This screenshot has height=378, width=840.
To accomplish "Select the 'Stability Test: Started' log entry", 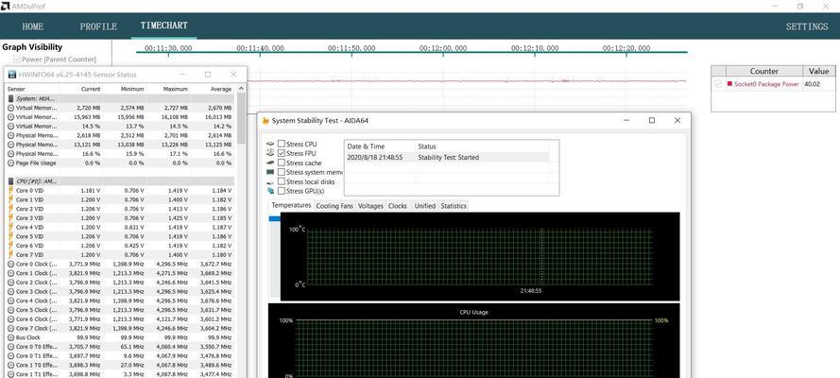I will point(448,158).
